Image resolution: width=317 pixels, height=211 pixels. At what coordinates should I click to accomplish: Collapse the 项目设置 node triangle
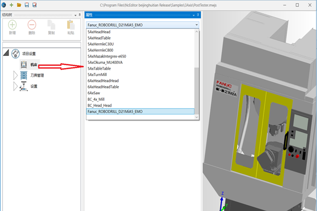tap(6, 53)
